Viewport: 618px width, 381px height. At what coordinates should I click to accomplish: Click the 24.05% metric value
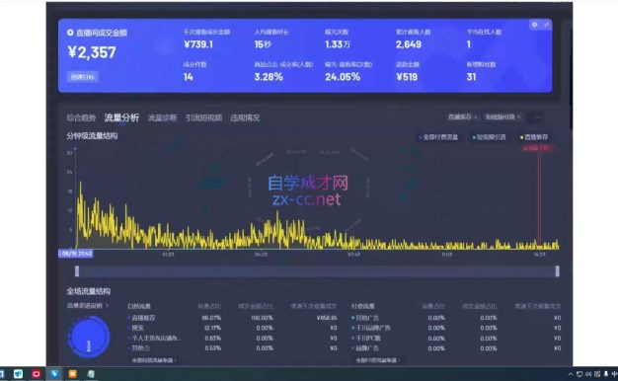pyautogui.click(x=343, y=77)
